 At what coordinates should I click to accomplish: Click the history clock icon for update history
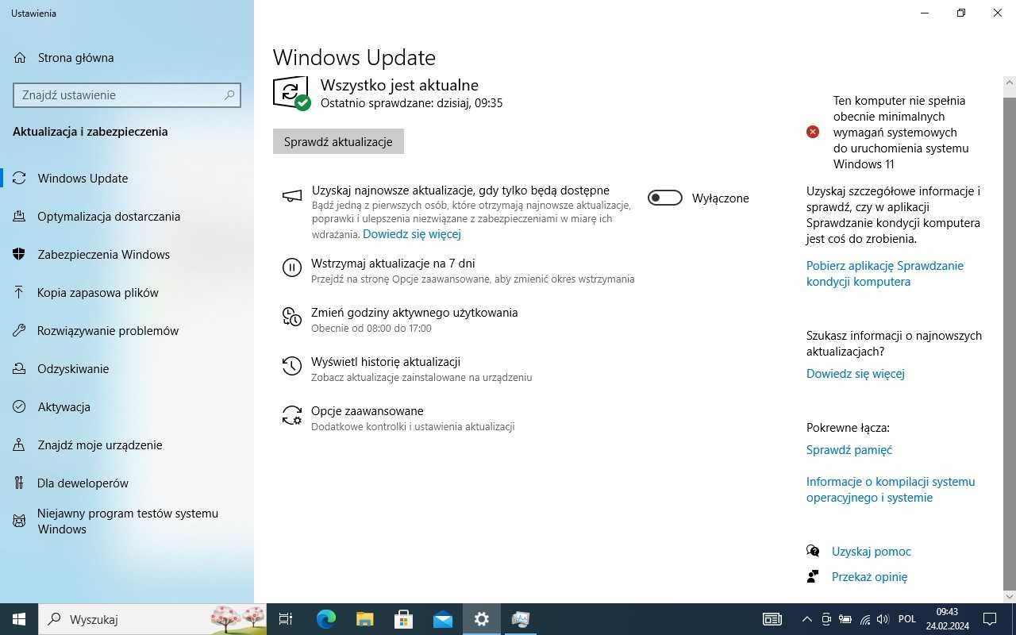pos(292,366)
